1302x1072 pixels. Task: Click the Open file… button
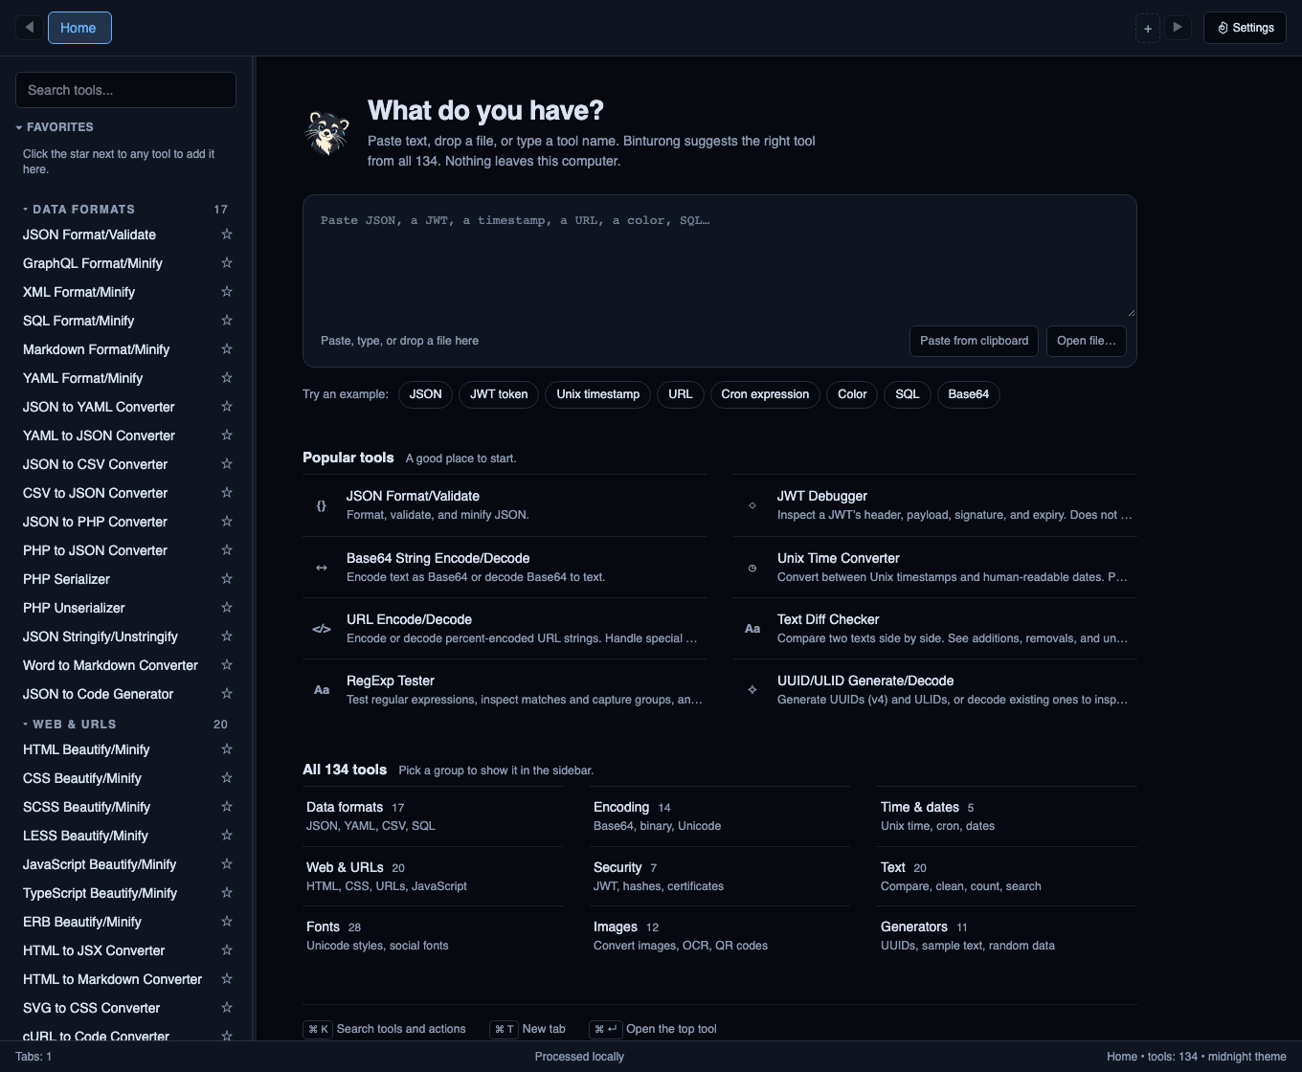[x=1087, y=341]
